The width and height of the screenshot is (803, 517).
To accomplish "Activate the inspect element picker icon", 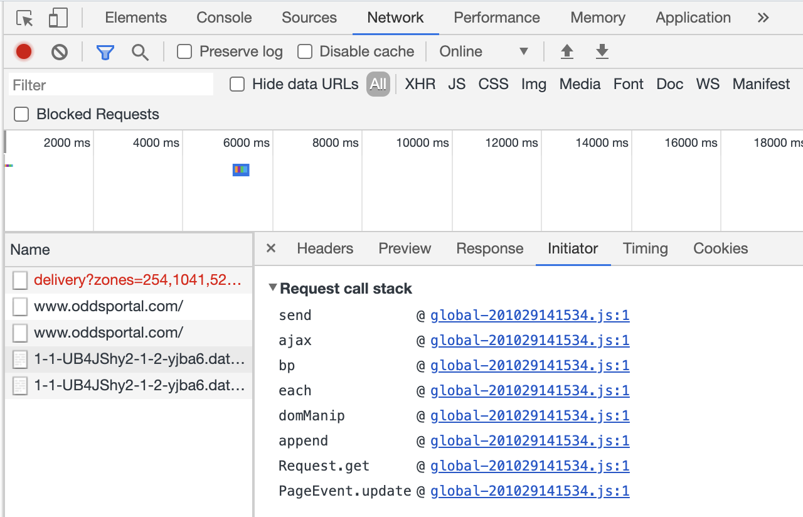I will tap(25, 18).
